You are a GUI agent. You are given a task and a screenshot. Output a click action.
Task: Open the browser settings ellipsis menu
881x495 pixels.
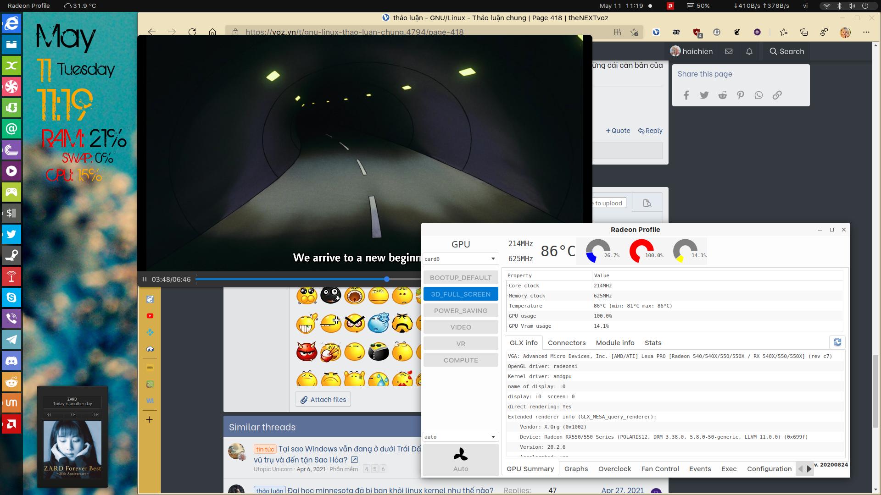866,32
